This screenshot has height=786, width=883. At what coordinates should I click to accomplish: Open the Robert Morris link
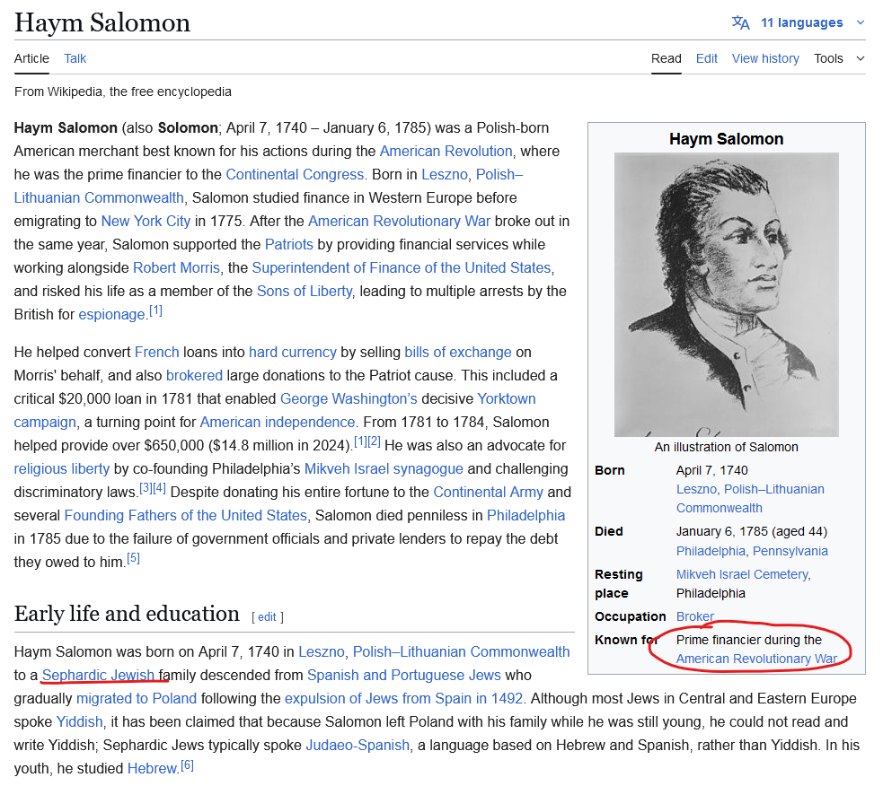[x=176, y=267]
